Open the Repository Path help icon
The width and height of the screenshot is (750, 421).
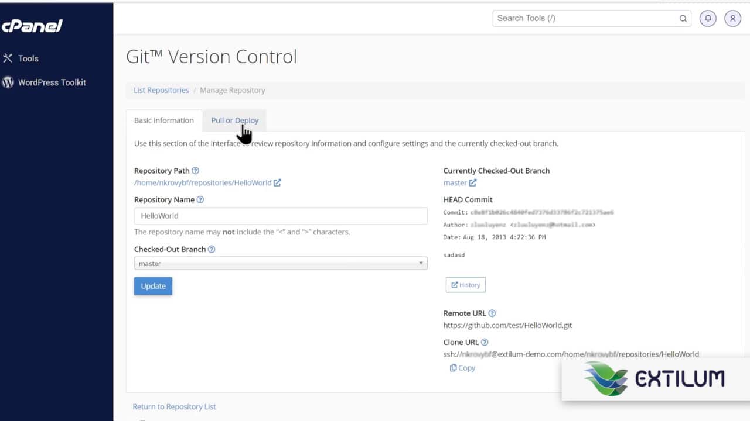click(195, 170)
